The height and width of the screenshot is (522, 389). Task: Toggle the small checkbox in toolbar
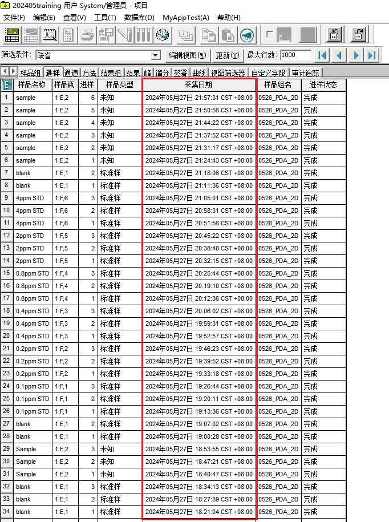[x=270, y=34]
